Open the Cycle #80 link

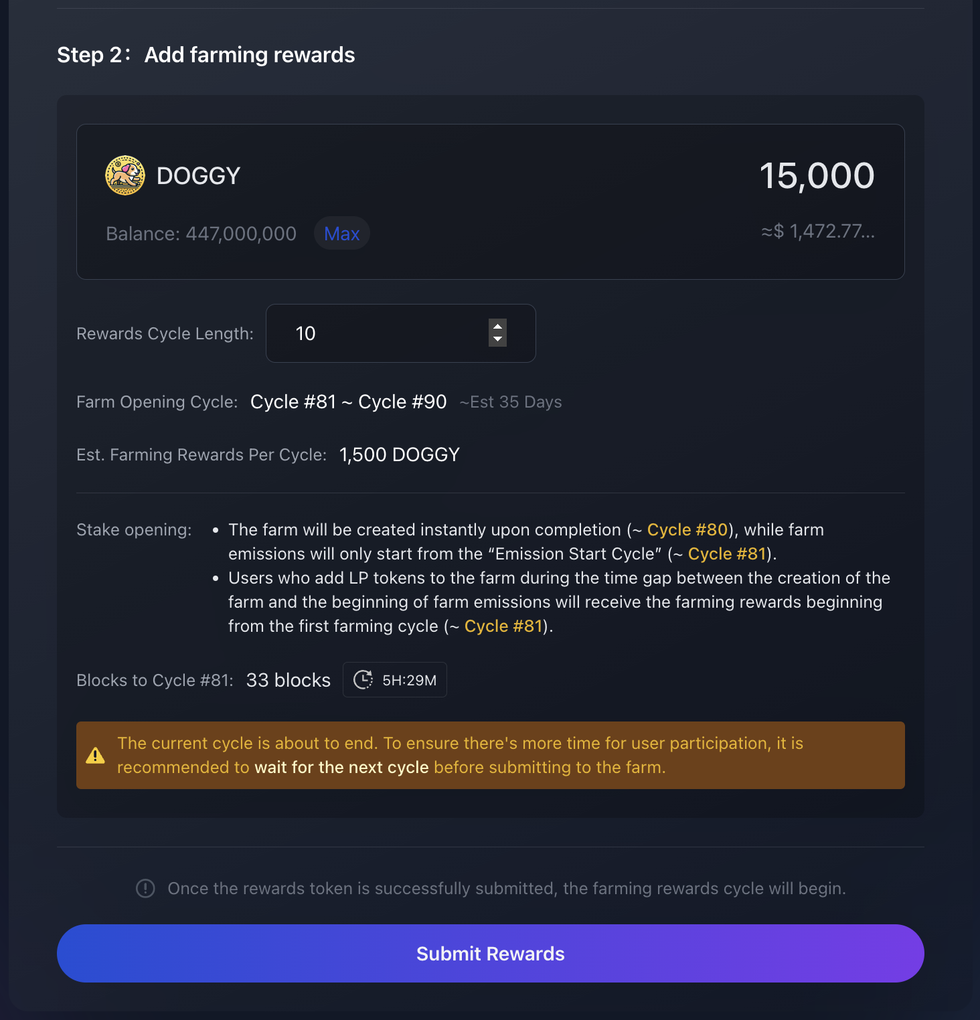[687, 529]
